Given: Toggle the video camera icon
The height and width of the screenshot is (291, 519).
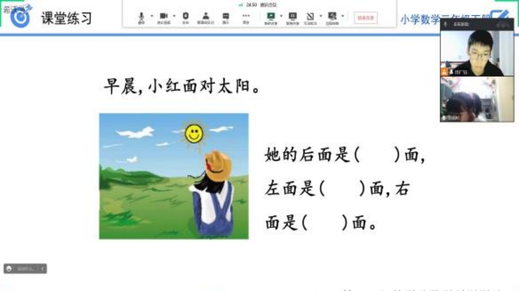Looking at the screenshot, I should tap(164, 16).
